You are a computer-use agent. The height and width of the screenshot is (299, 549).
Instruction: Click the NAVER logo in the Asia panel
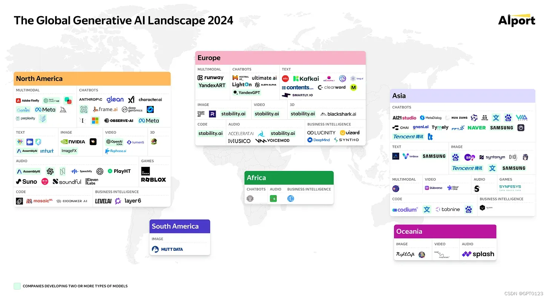coord(477,128)
